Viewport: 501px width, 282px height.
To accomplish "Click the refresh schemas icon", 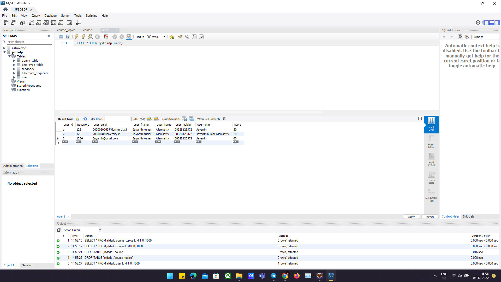I will (x=49, y=36).
